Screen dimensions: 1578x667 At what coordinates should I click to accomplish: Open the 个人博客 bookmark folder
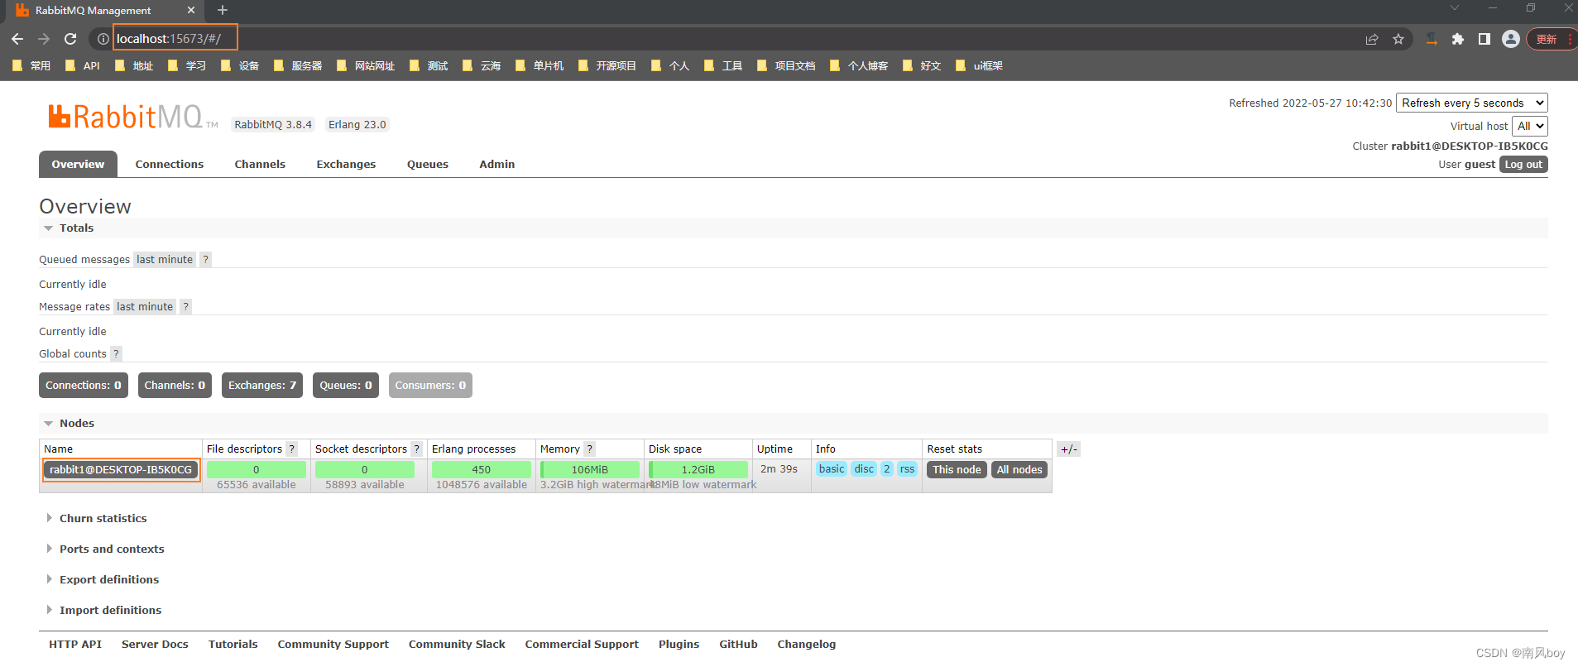(858, 66)
